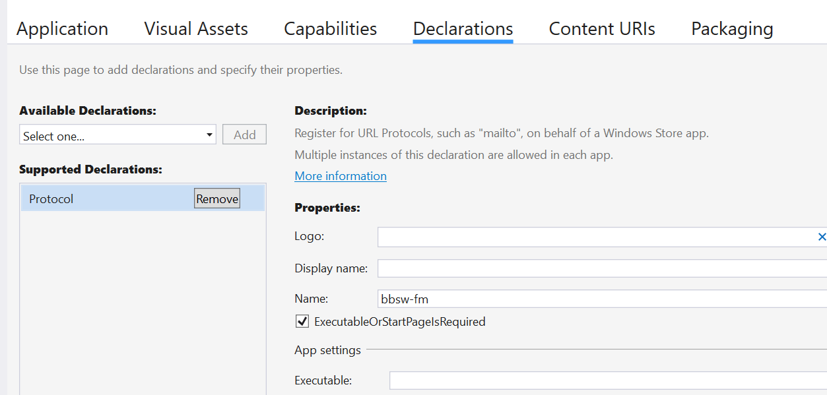
Task: Select the Capabilities tab
Action: click(329, 28)
